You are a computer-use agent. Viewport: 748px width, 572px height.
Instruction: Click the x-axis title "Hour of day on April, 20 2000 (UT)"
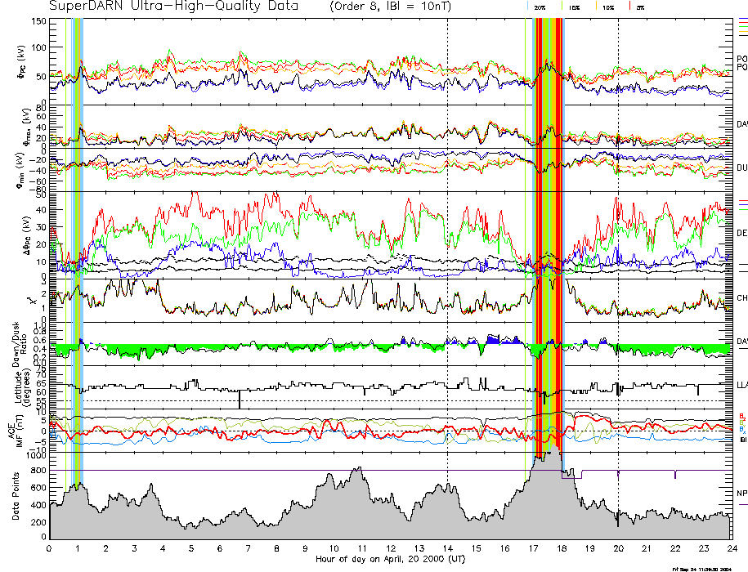pos(390,559)
